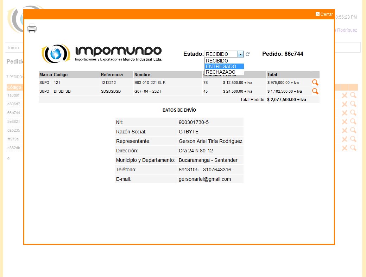Click the Rodríguez user link at top right
The width and height of the screenshot is (366, 277).
pos(346,30)
